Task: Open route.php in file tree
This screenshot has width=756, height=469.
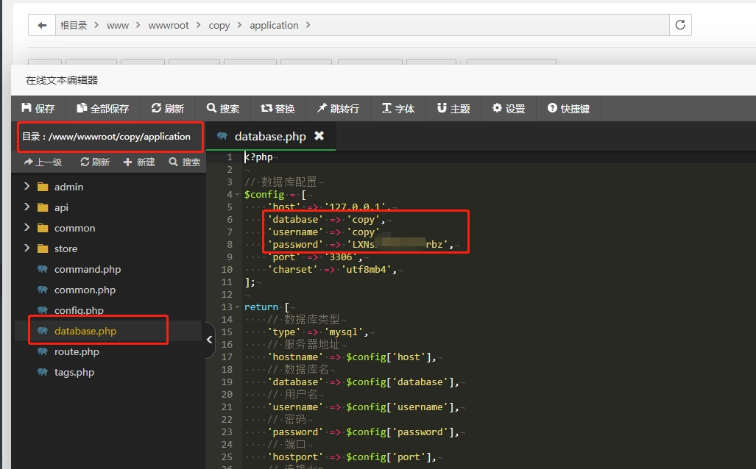Action: click(x=77, y=351)
